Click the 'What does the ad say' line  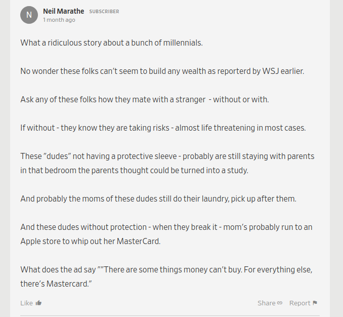166,270
